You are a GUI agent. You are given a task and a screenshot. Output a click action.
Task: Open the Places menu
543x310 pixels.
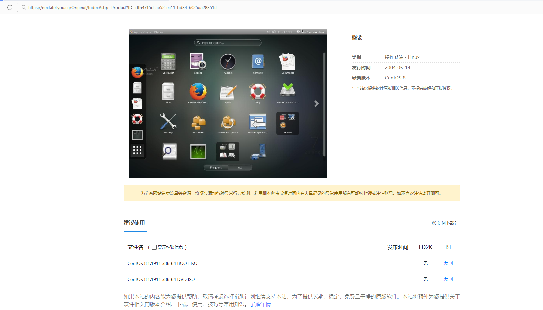159,32
